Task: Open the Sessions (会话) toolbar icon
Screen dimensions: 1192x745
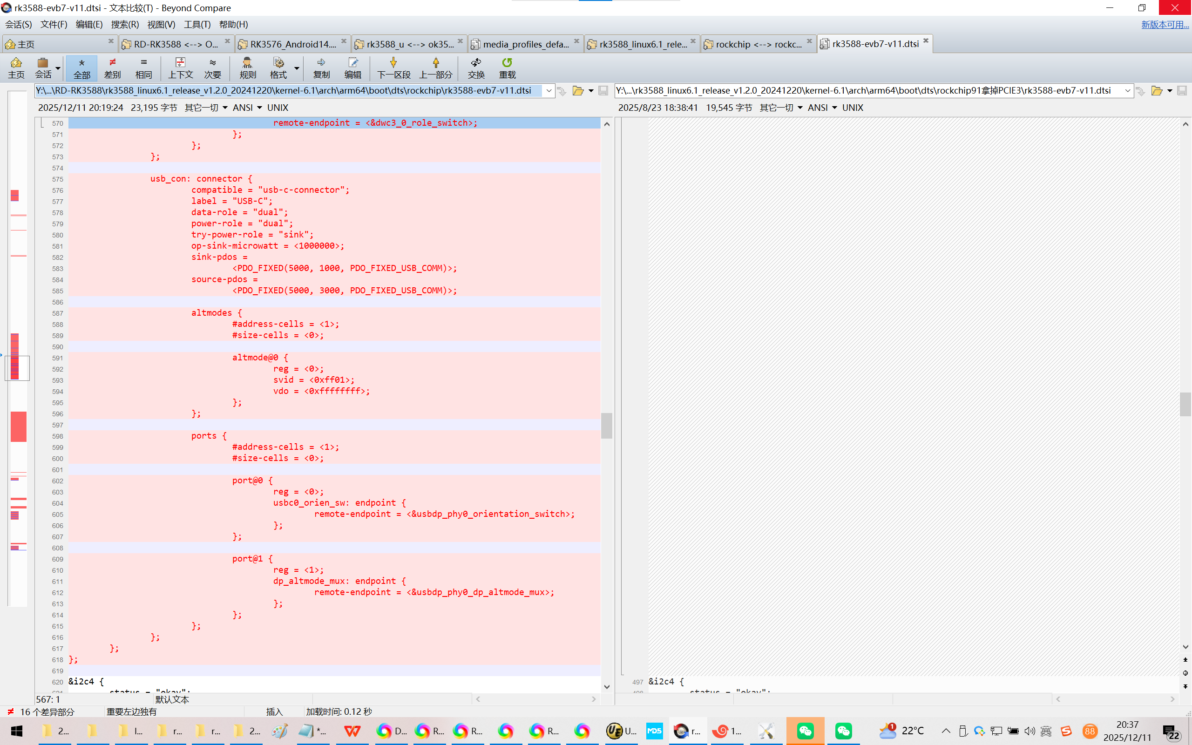Action: pos(43,68)
